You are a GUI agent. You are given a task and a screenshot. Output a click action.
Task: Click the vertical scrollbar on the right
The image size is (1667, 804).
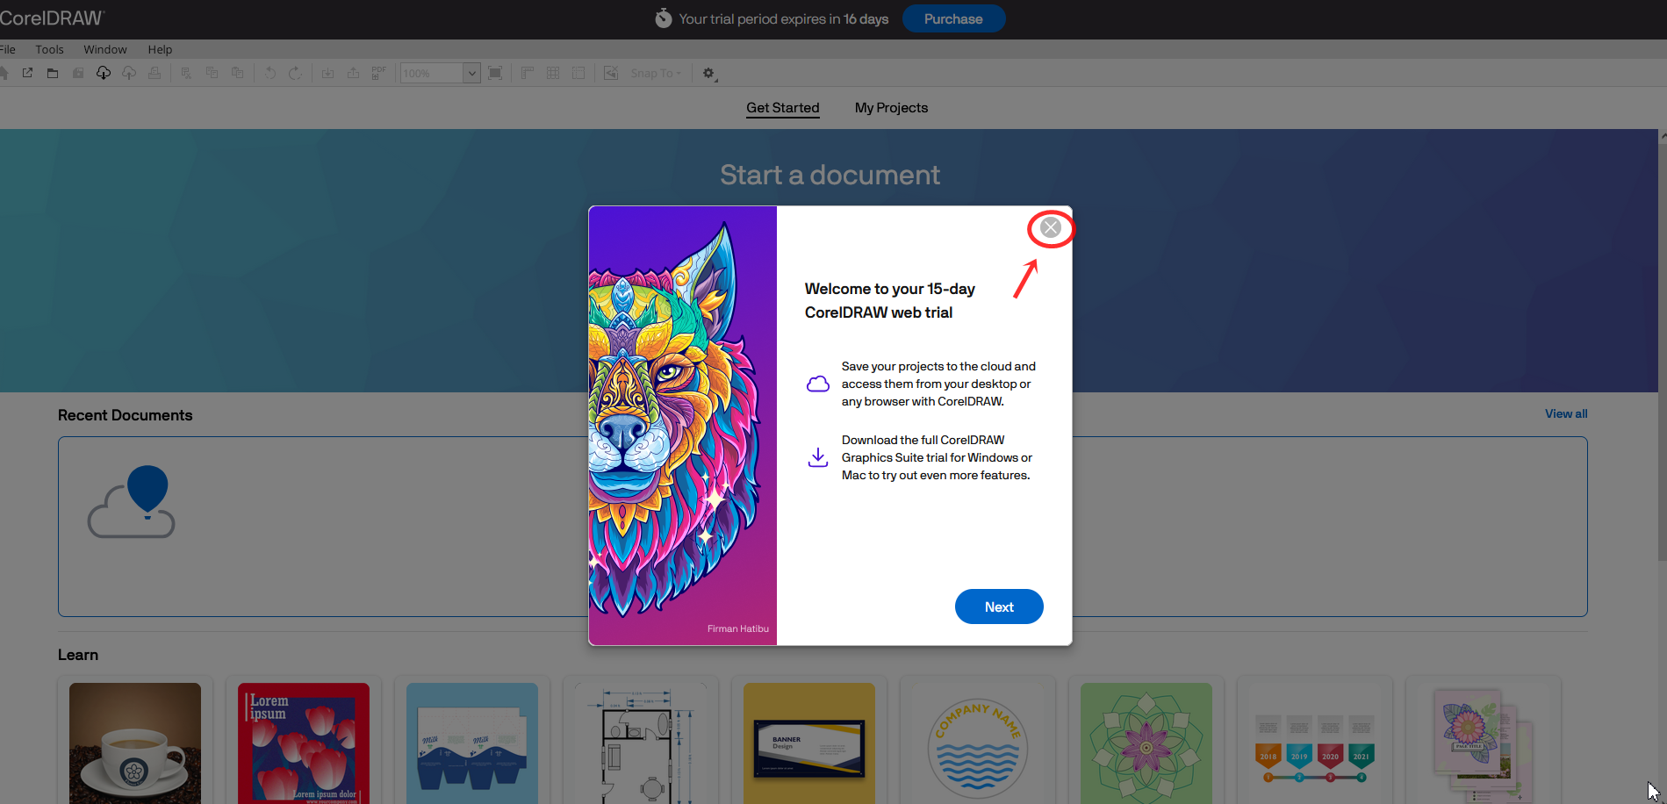[x=1662, y=351]
